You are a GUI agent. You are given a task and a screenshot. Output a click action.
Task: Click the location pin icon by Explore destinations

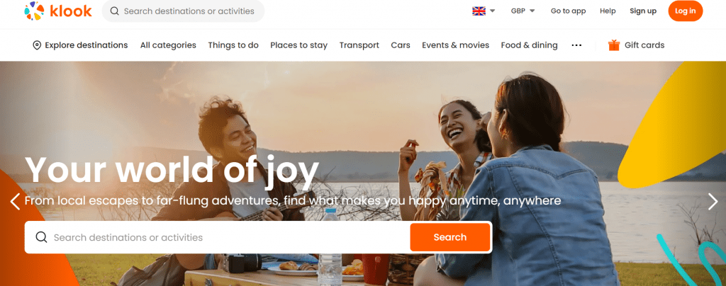point(37,45)
